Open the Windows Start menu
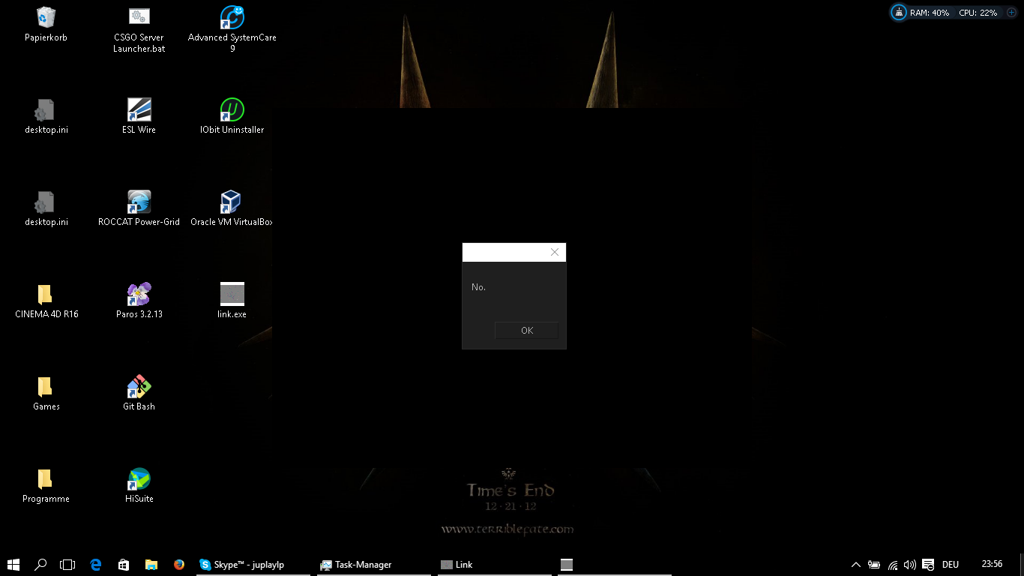Viewport: 1024px width, 576px height. tap(13, 565)
